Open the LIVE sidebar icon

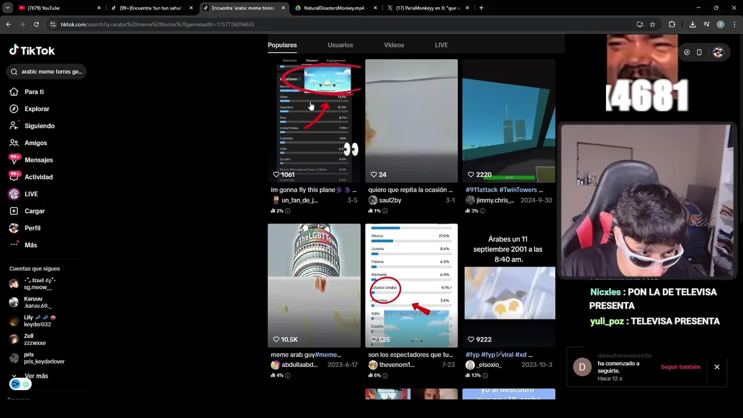tap(14, 194)
